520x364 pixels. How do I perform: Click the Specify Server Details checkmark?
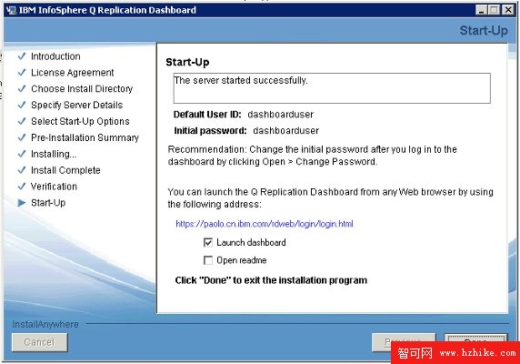22,105
